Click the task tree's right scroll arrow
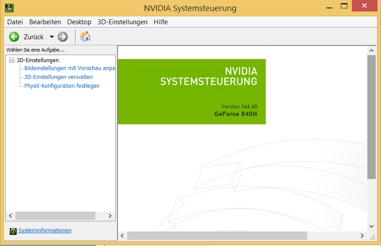381x246 pixels. point(110,216)
